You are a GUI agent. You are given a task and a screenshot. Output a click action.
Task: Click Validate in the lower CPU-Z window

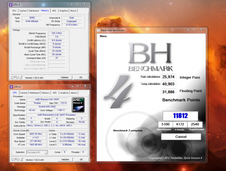65,159
